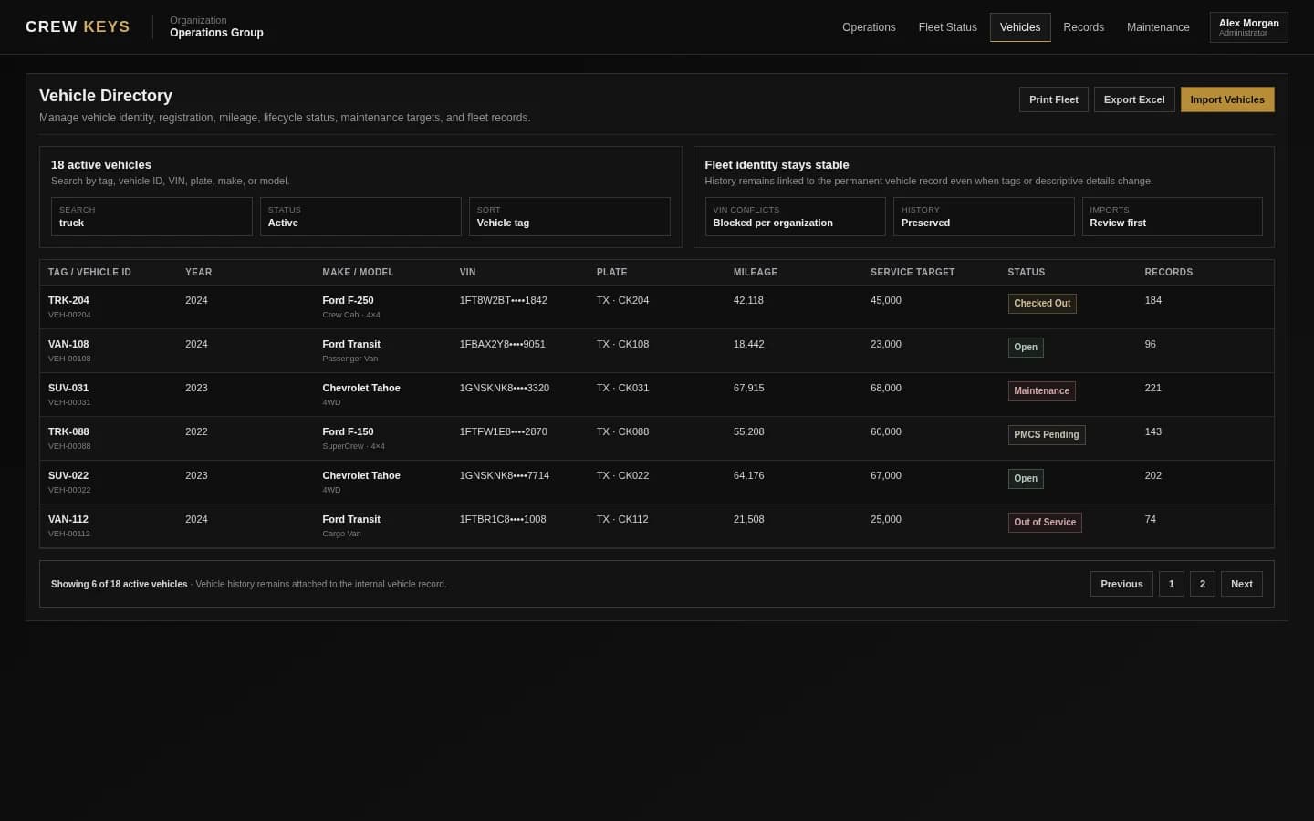Click the Ford F-150 model name
Screen dimensions: 1314x821
coord(348,431)
